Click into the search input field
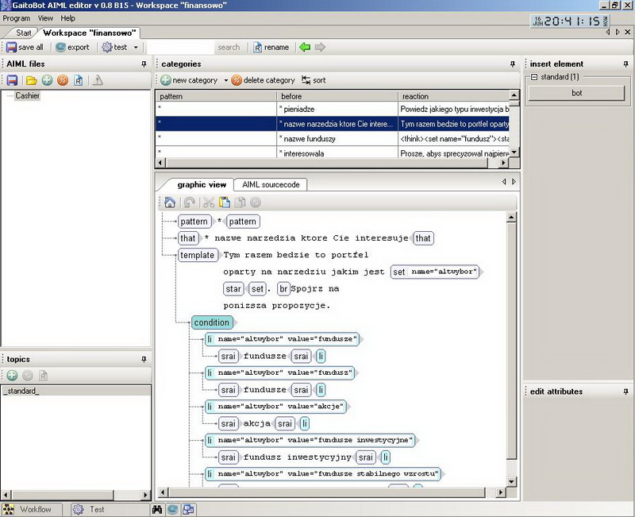The width and height of the screenshot is (635, 517). click(x=180, y=48)
